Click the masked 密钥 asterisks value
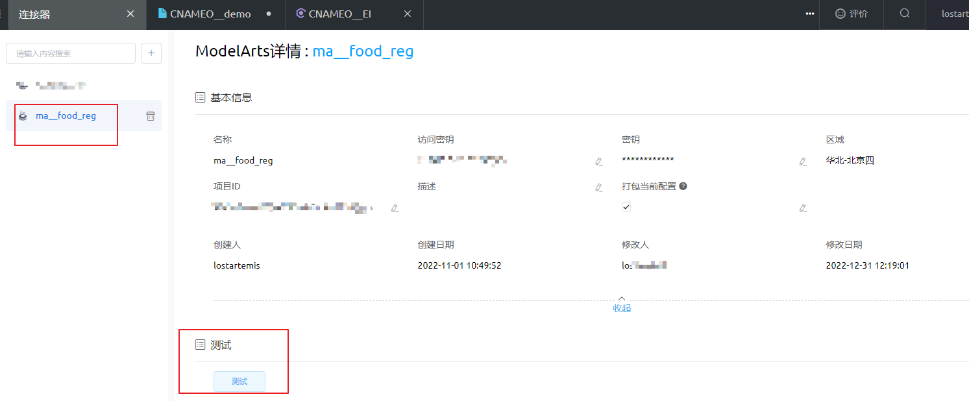The width and height of the screenshot is (969, 401). (x=648, y=160)
